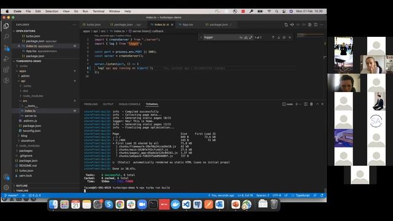
Task: Click the split editor icon
Action: pos(316,25)
